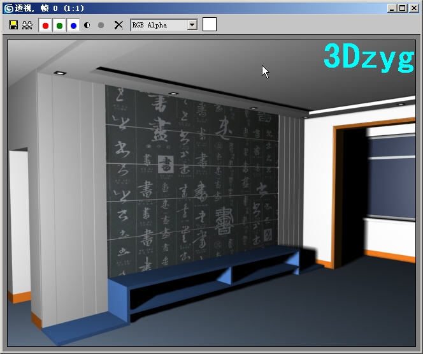
Task: Clone the rendered frame window
Action: tap(27, 25)
